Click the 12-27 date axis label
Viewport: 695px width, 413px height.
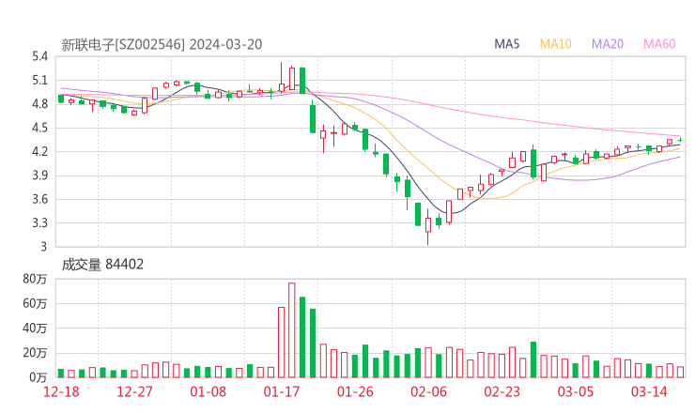(134, 391)
